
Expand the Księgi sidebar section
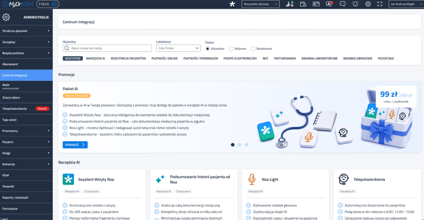click(x=26, y=153)
